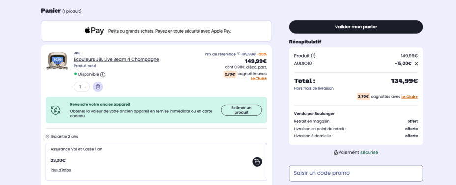The height and width of the screenshot is (185, 456).
Task: Click the Apple Pay banner text
Action: tap(170, 31)
